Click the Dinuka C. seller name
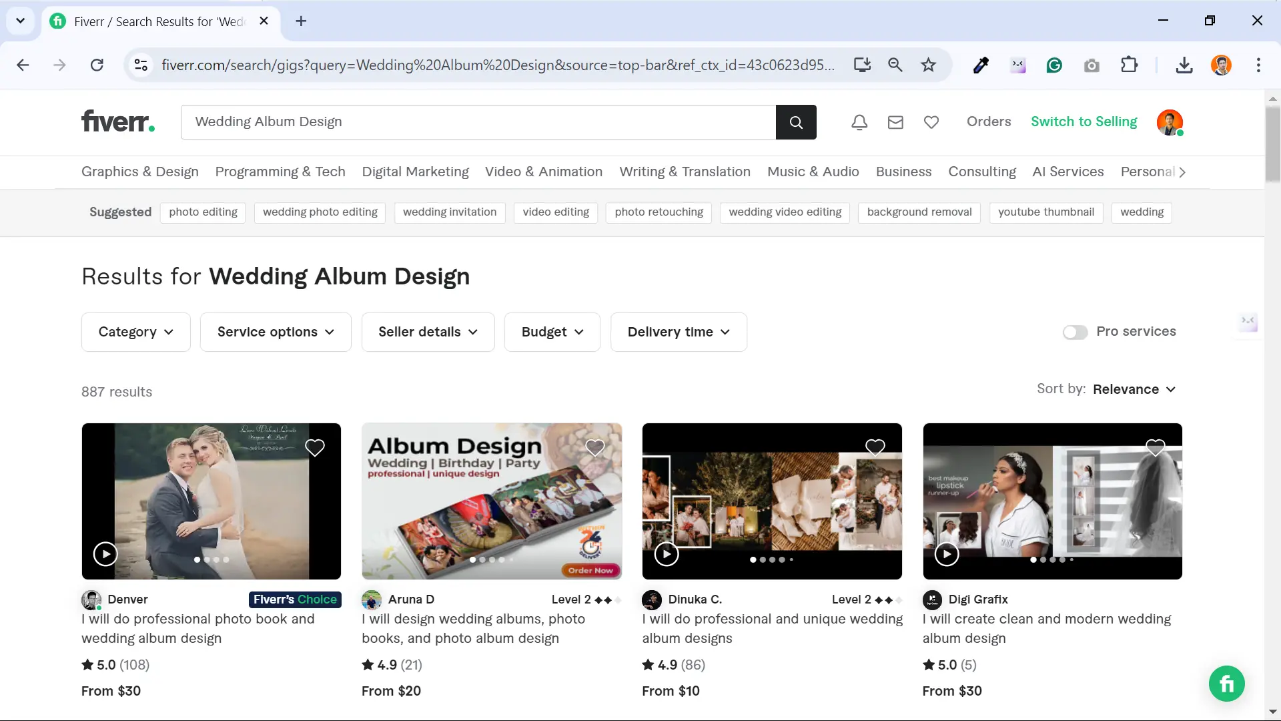The image size is (1281, 721). click(695, 599)
